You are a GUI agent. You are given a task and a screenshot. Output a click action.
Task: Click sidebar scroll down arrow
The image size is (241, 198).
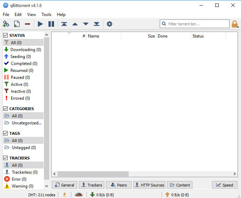(x=47, y=186)
